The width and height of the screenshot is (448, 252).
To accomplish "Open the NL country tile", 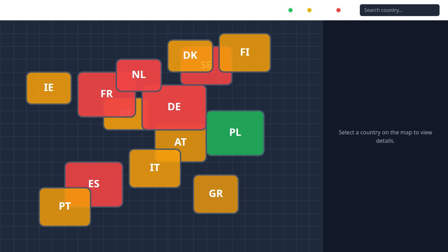I will click(x=139, y=75).
